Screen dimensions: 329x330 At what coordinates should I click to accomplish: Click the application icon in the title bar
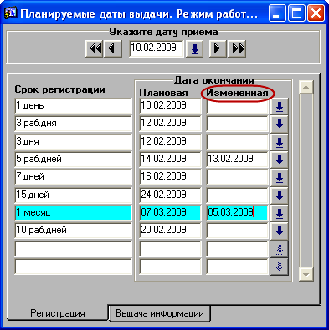coord(11,13)
